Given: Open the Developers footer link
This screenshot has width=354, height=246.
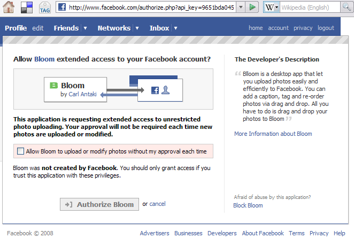Looking at the screenshot, I should coord(222,233).
